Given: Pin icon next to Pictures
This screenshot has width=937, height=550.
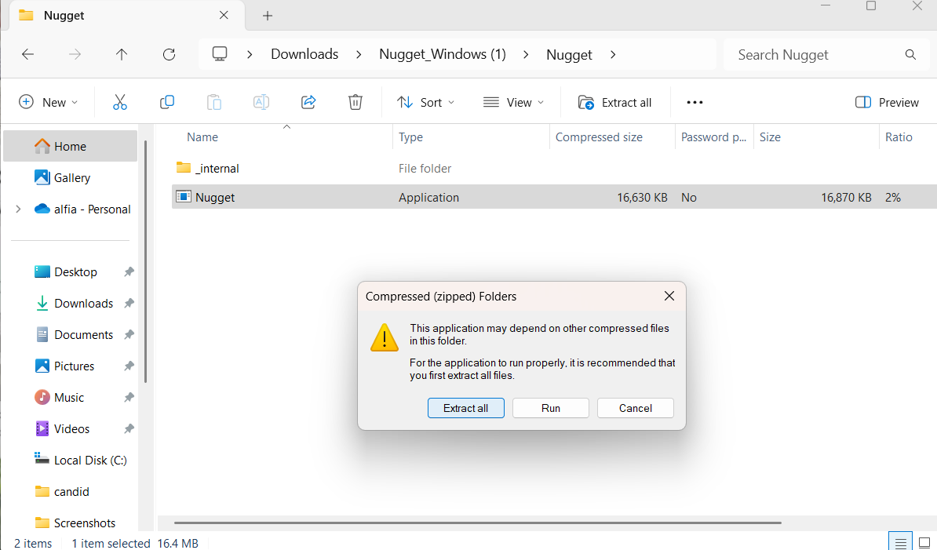Looking at the screenshot, I should [x=129, y=366].
